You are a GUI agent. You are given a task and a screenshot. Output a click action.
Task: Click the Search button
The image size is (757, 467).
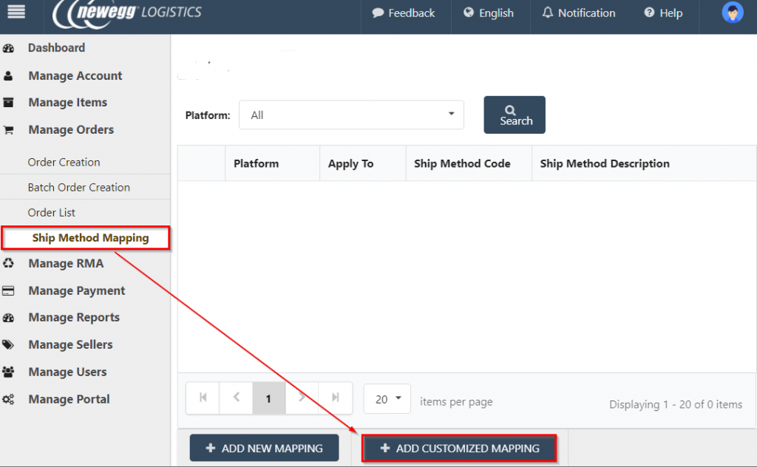[514, 115]
